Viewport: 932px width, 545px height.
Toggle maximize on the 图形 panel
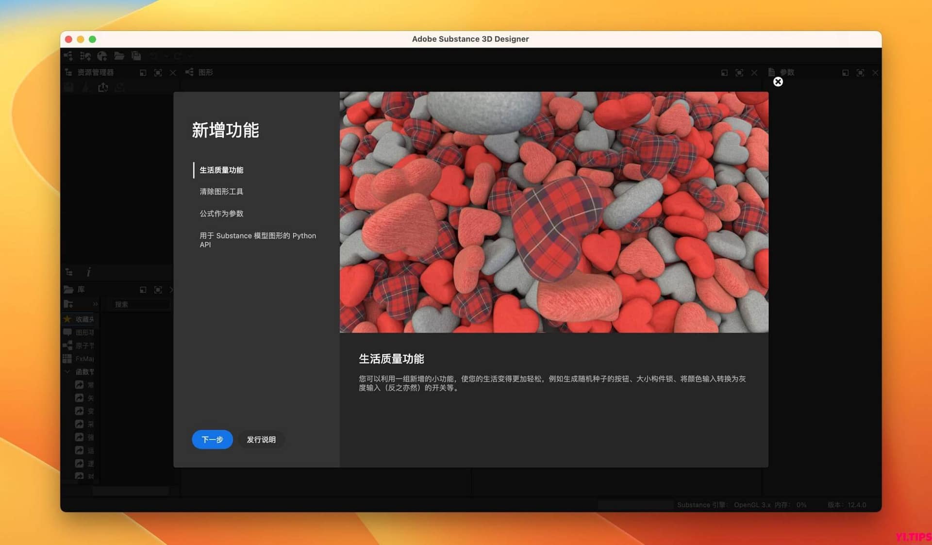pos(739,72)
